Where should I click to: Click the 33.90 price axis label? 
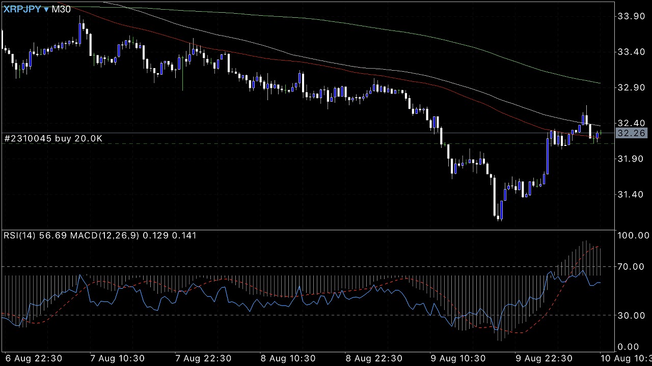[631, 16]
